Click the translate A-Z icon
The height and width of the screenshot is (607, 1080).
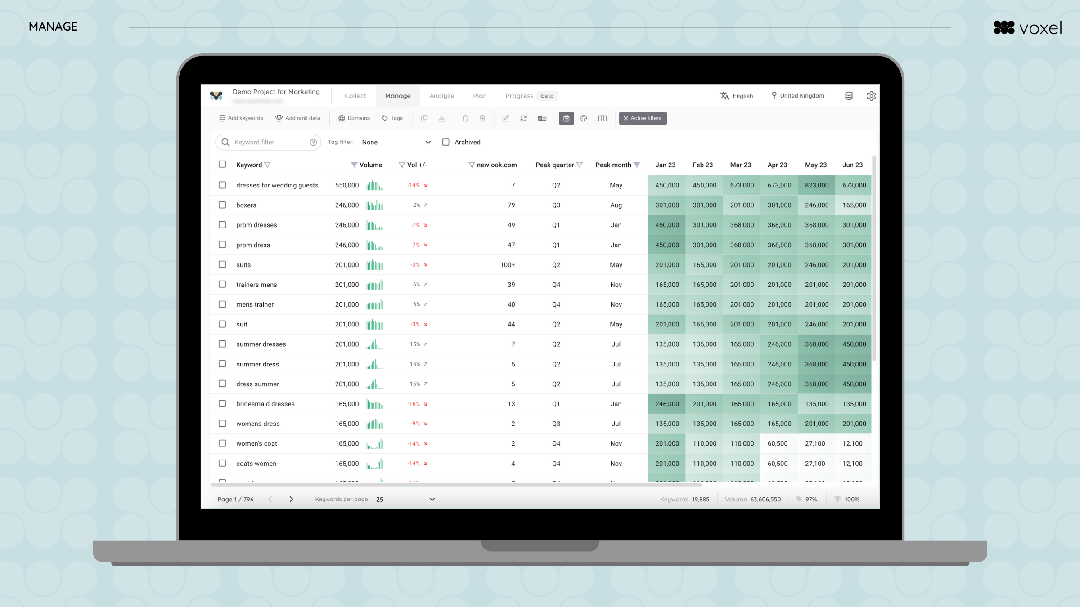click(x=724, y=96)
